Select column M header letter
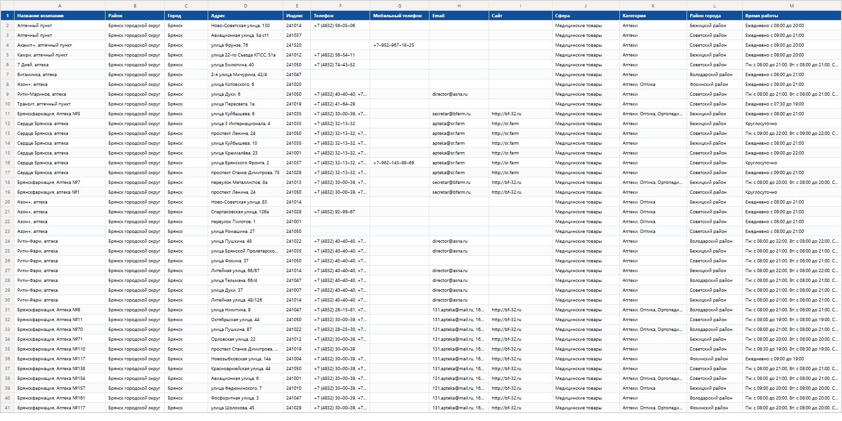Screen dimensions: 842x421 [792, 6]
